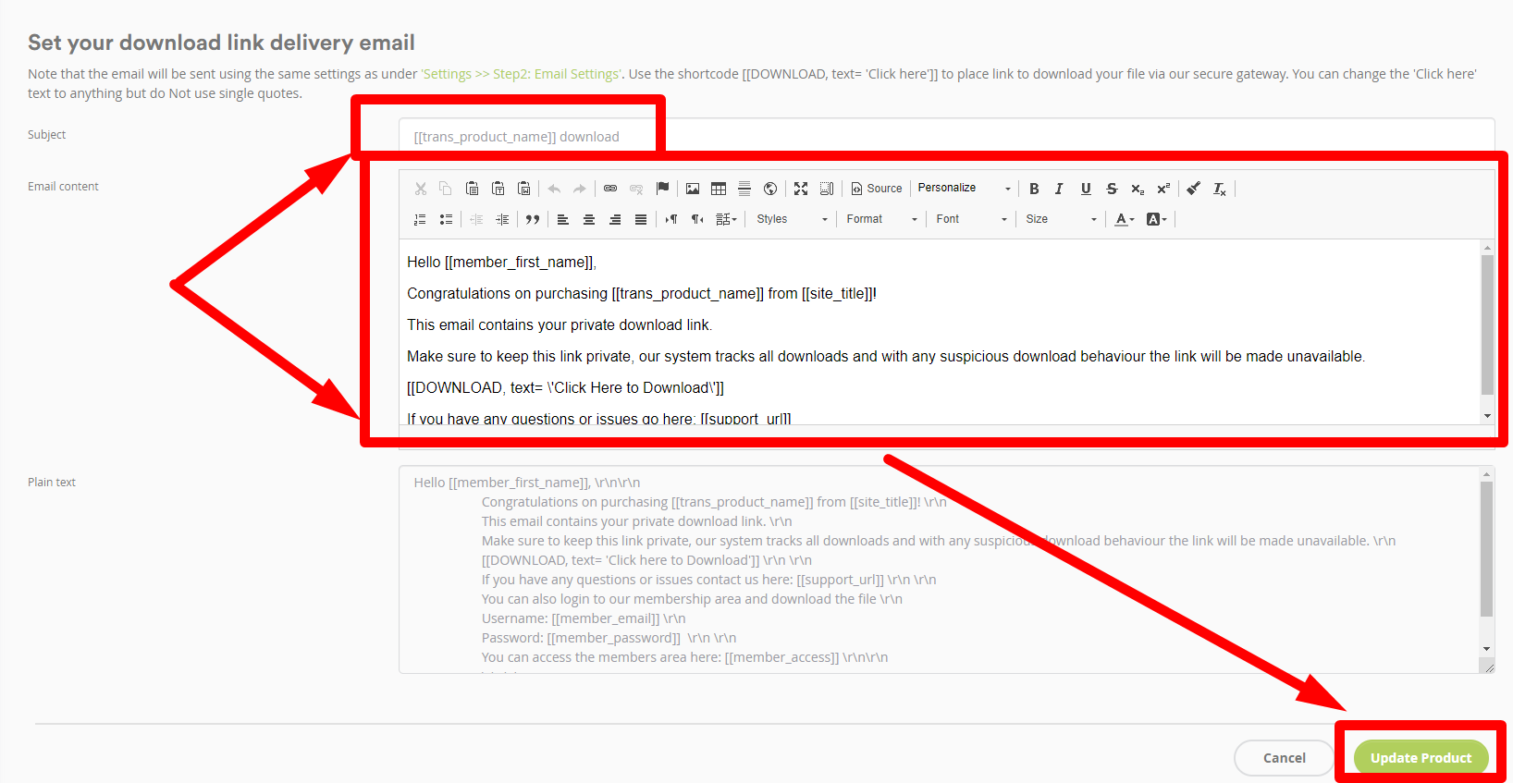Switch editor to Source view
The width and height of the screenshot is (1513, 783).
[877, 189]
